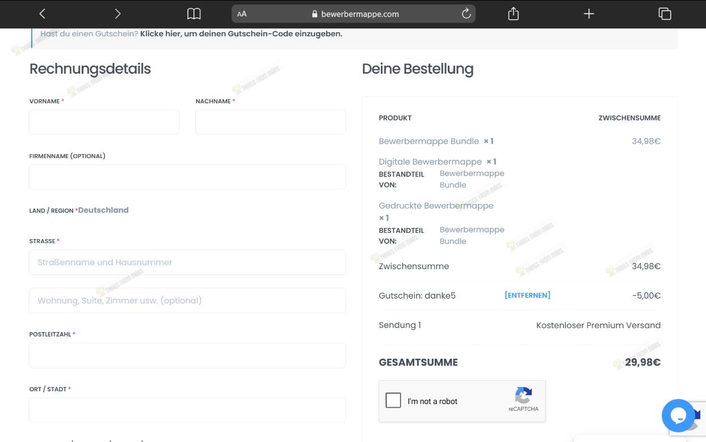Focus the Ort / Stadt input field
Screen dimensions: 706x442
coord(187,410)
